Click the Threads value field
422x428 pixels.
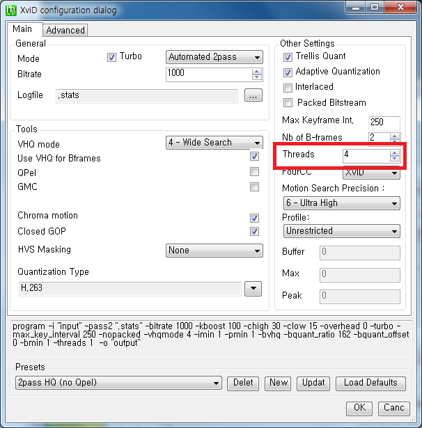366,156
